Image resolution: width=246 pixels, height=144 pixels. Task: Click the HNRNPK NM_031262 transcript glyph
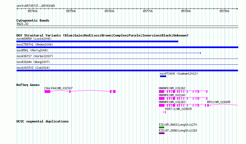183,91
